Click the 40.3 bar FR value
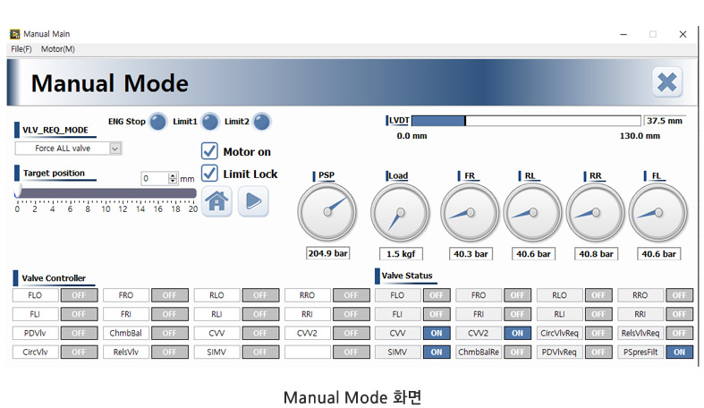 click(x=471, y=254)
